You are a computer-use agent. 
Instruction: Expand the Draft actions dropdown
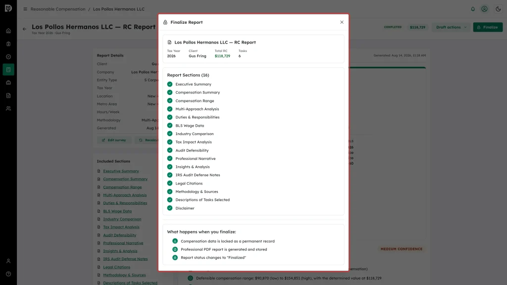(451, 27)
